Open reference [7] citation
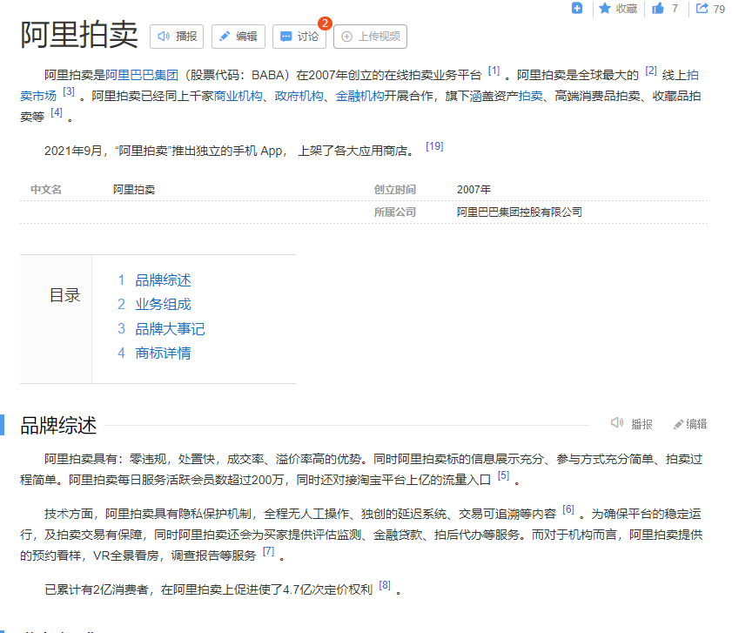732x633 pixels. [x=268, y=551]
